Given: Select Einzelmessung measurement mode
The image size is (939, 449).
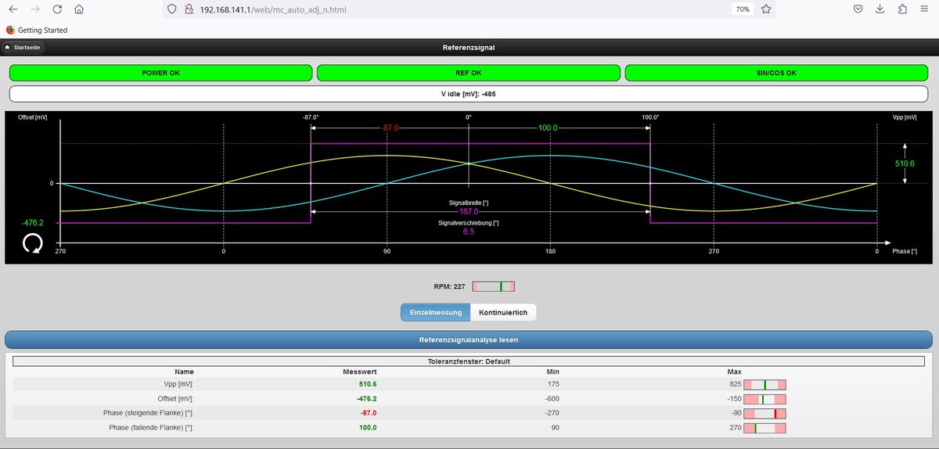Looking at the screenshot, I should 436,312.
